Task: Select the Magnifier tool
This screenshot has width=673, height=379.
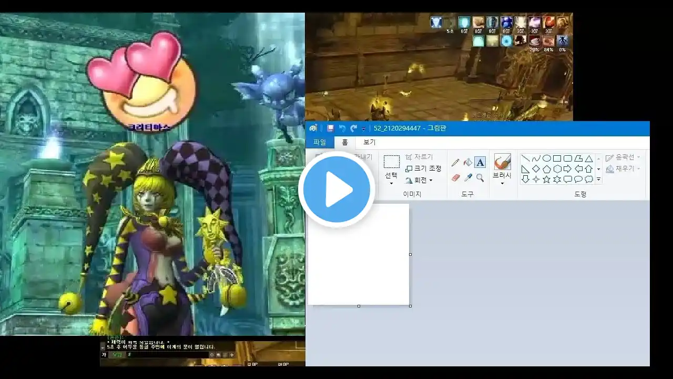Action: click(480, 178)
